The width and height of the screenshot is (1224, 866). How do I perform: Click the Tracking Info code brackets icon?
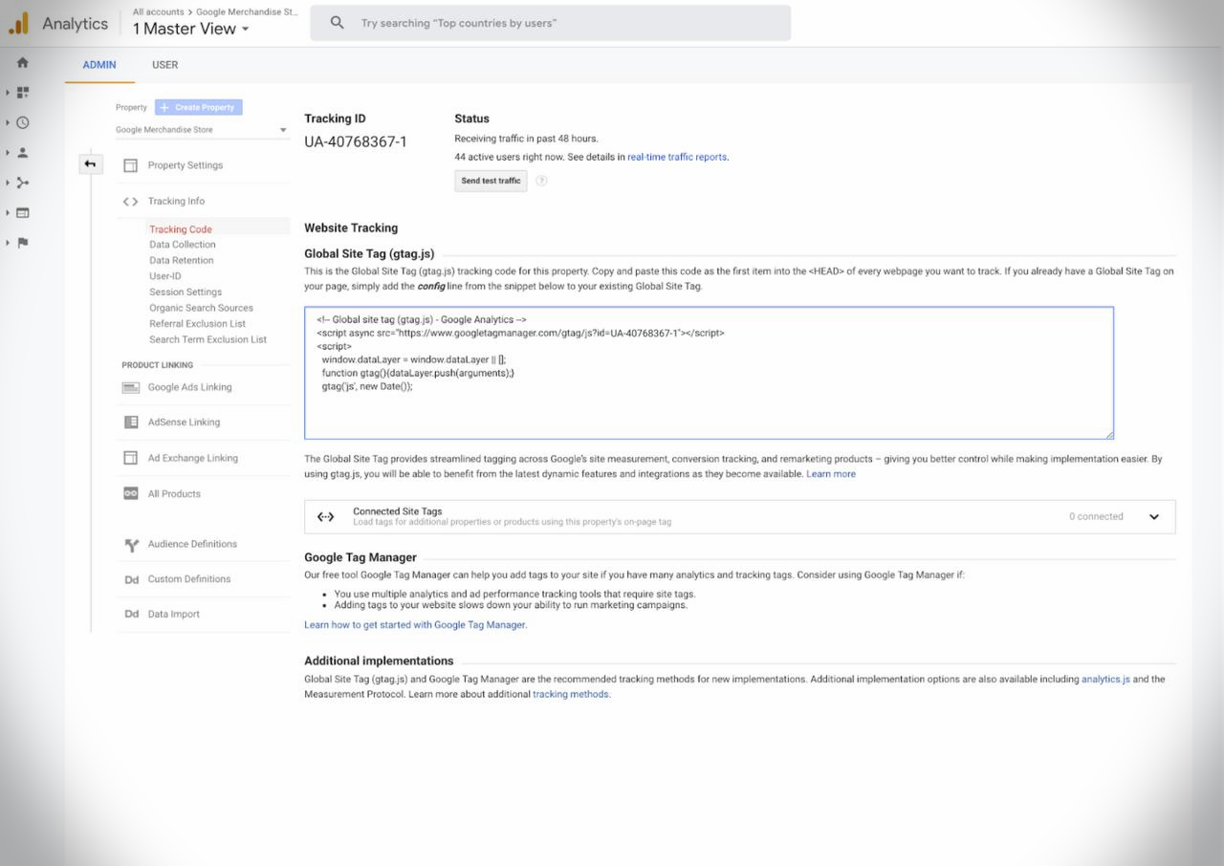coord(130,202)
